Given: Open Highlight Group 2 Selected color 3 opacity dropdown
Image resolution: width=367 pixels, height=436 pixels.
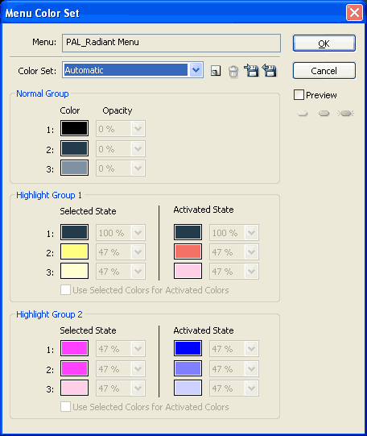Looking at the screenshot, I should 121,388.
